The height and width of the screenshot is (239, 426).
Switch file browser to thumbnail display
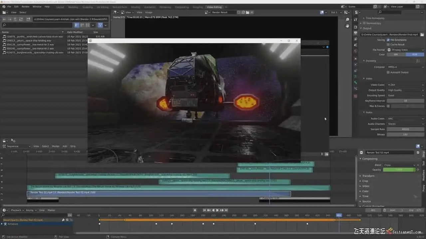(x=88, y=25)
